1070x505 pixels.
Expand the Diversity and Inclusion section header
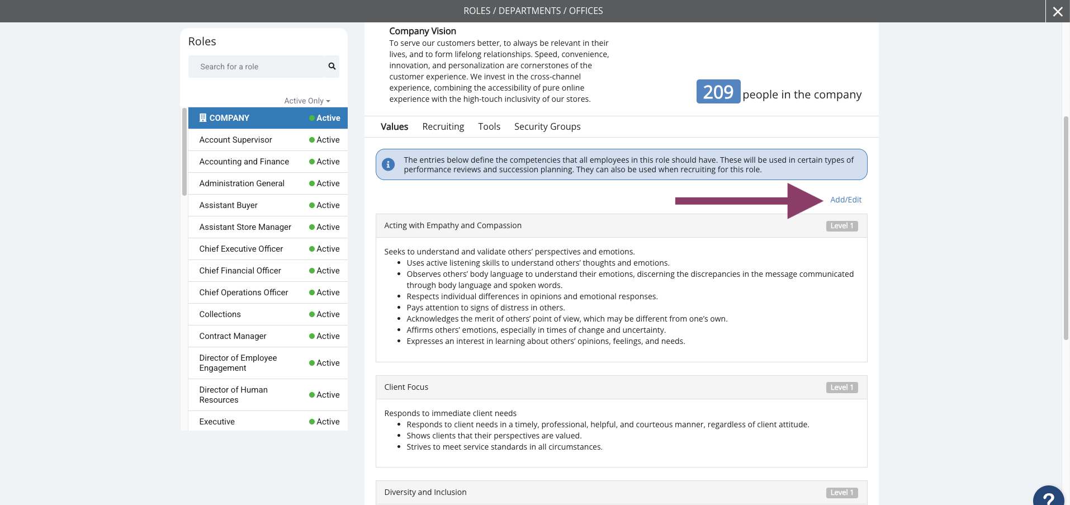[621, 493]
